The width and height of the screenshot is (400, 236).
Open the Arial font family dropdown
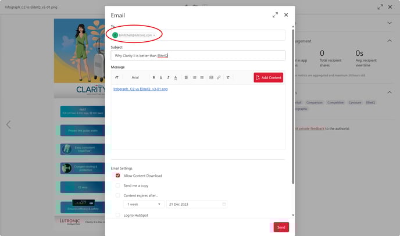[x=136, y=77]
